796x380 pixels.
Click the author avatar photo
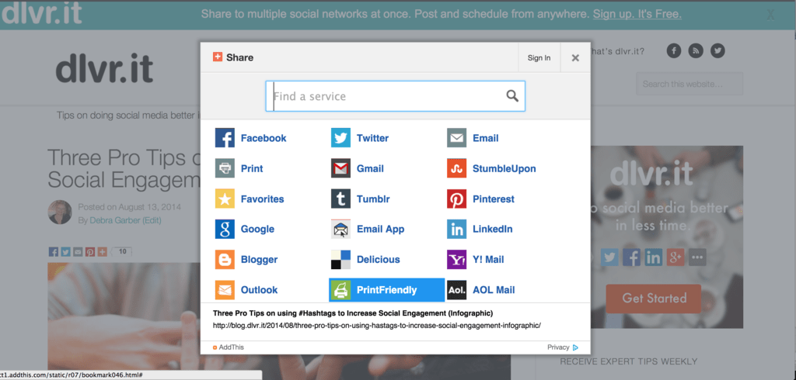(x=60, y=212)
